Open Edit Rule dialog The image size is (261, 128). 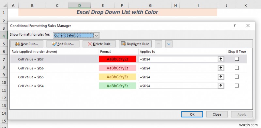[63, 44]
